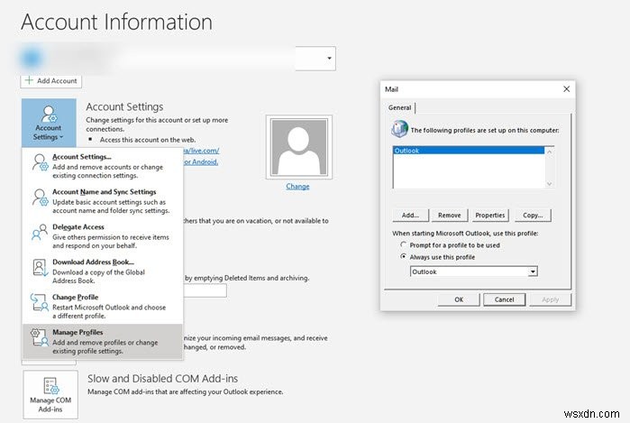Click the Download Address Book icon
This screenshot has height=423, width=630.
pyautogui.click(x=41, y=267)
